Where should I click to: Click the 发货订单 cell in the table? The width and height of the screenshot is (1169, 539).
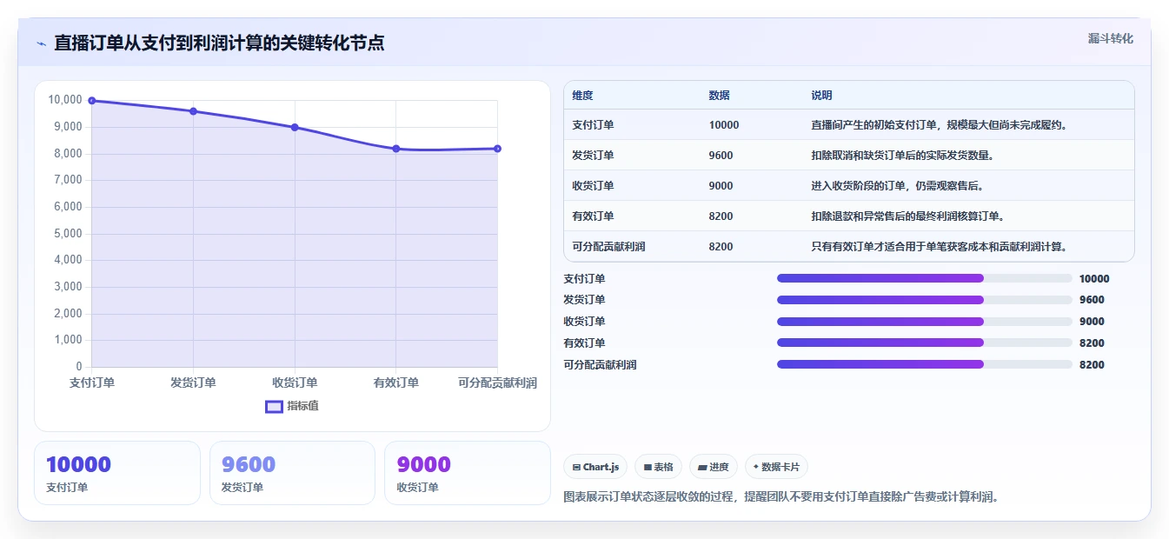593,156
